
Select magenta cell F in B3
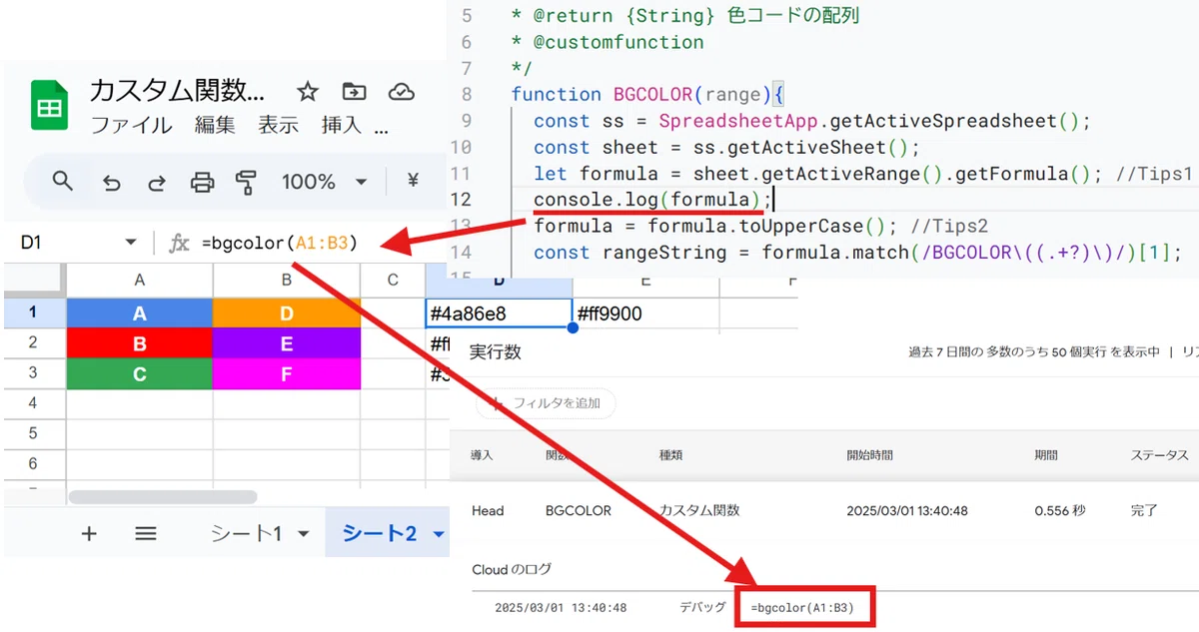(x=287, y=373)
